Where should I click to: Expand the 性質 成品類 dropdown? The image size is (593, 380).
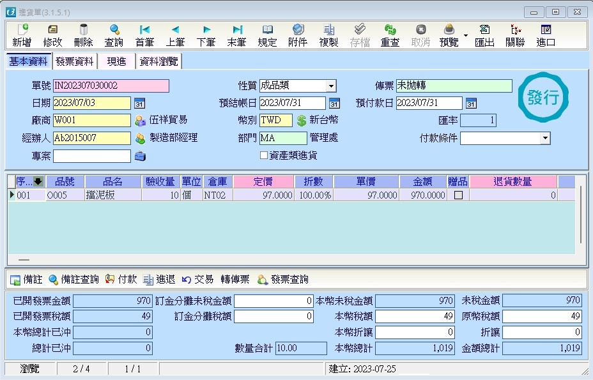[x=331, y=86]
